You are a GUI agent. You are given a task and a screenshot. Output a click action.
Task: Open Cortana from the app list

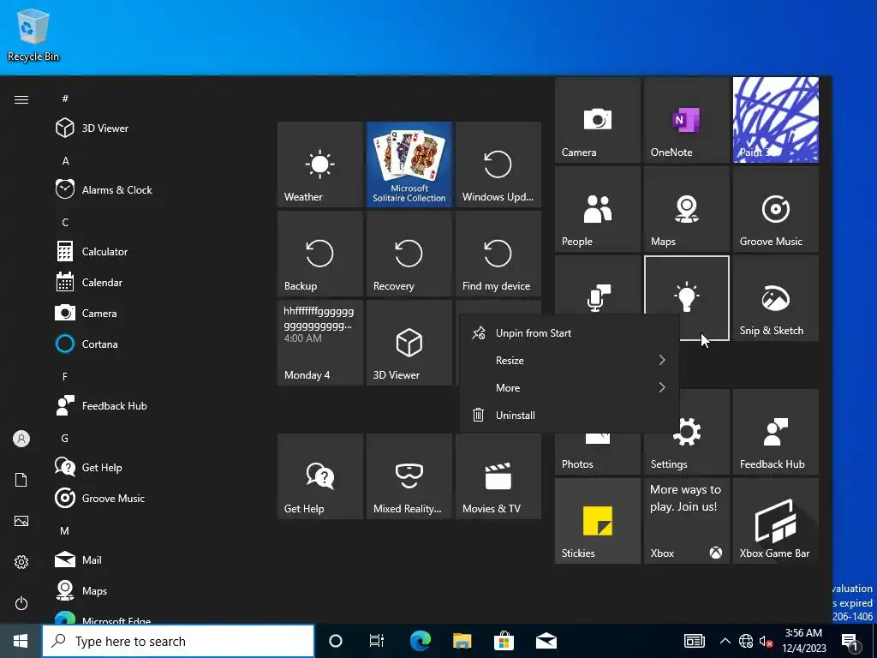[x=157, y=344]
